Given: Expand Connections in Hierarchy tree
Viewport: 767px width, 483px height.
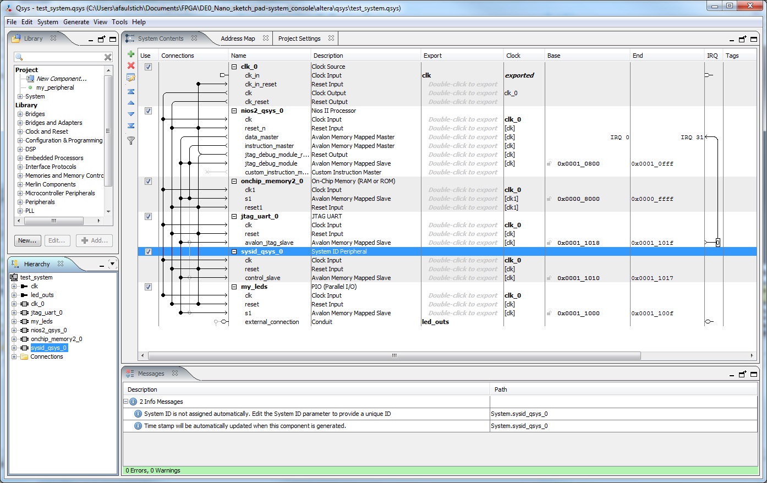Looking at the screenshot, I should 14,356.
